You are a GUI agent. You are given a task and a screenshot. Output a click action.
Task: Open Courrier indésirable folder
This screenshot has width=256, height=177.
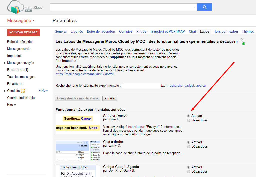(21, 98)
